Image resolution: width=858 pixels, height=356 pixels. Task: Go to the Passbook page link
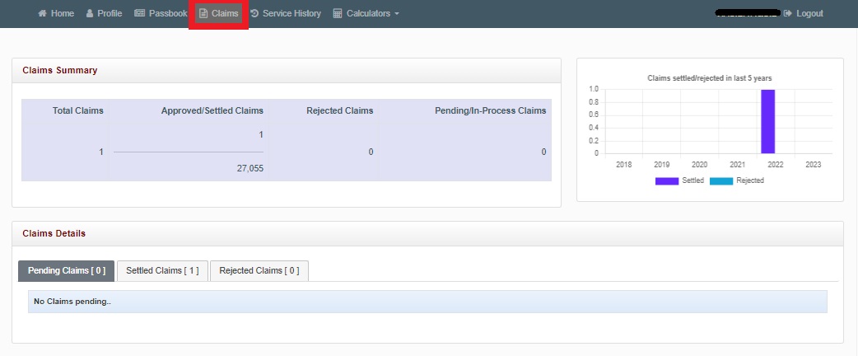click(x=168, y=14)
